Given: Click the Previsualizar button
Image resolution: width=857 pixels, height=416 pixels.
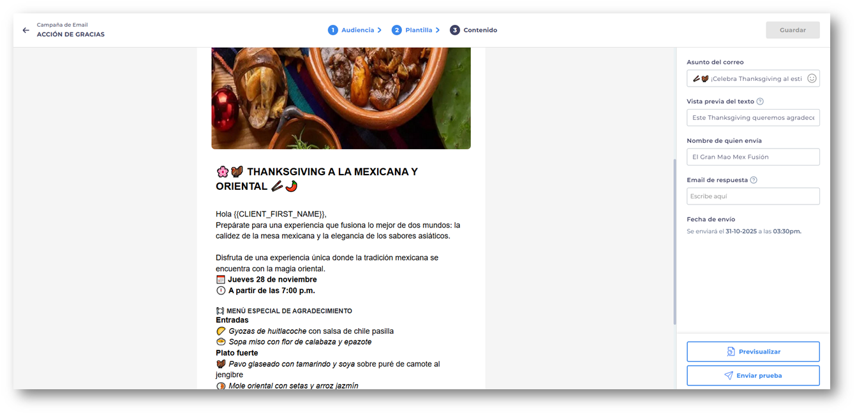Looking at the screenshot, I should (x=753, y=352).
